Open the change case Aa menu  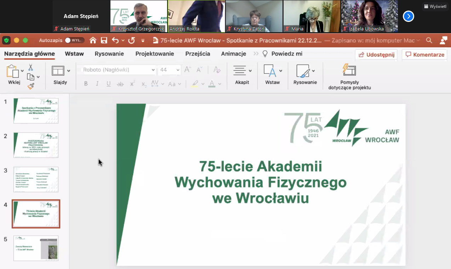click(x=174, y=84)
